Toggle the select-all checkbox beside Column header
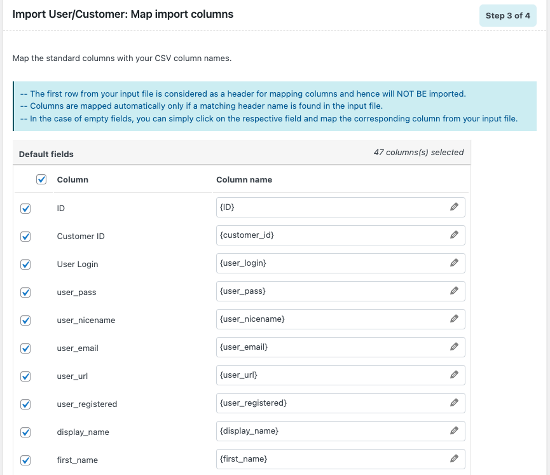Image resolution: width=550 pixels, height=475 pixels. [41, 179]
